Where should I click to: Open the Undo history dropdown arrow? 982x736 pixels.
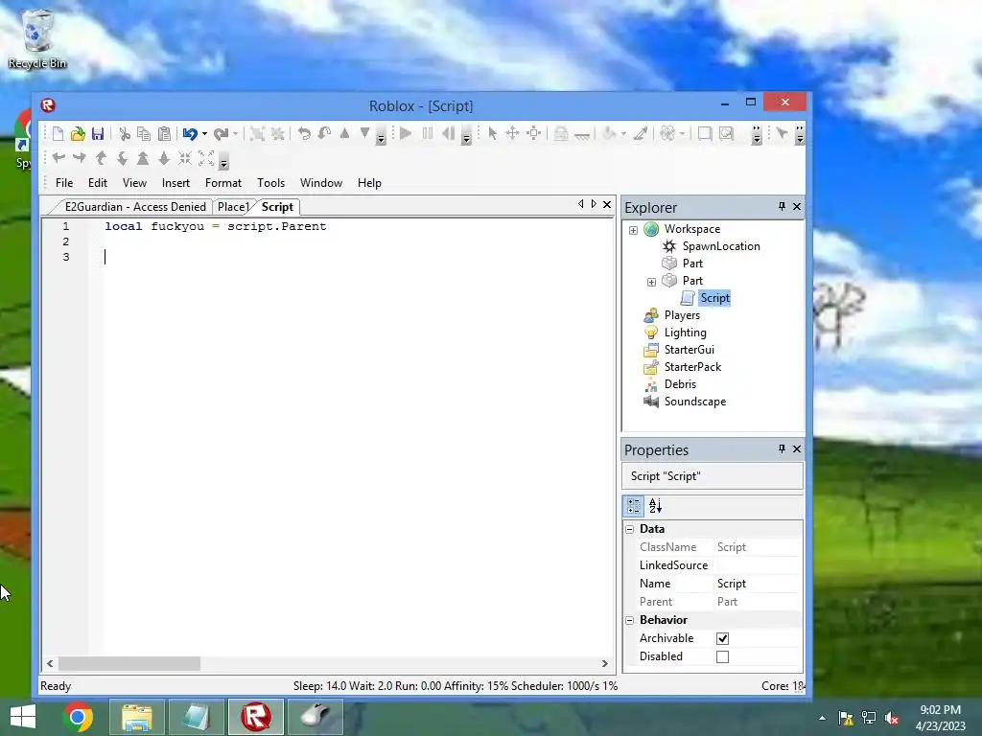pos(205,134)
